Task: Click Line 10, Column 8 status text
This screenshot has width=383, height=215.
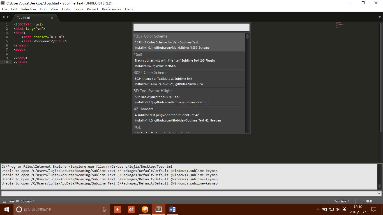Action: [22, 201]
